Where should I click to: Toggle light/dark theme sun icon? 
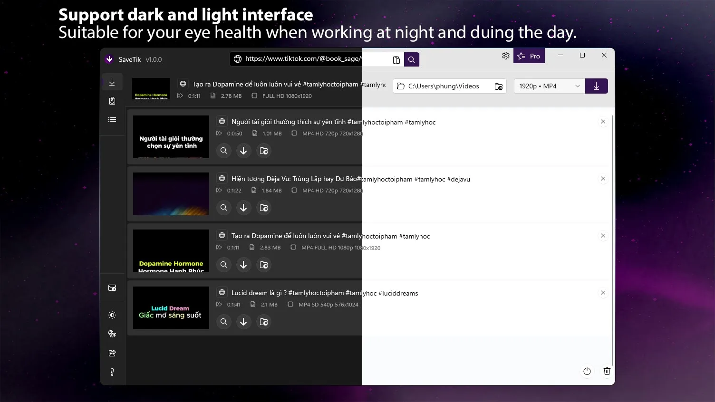[x=112, y=315]
